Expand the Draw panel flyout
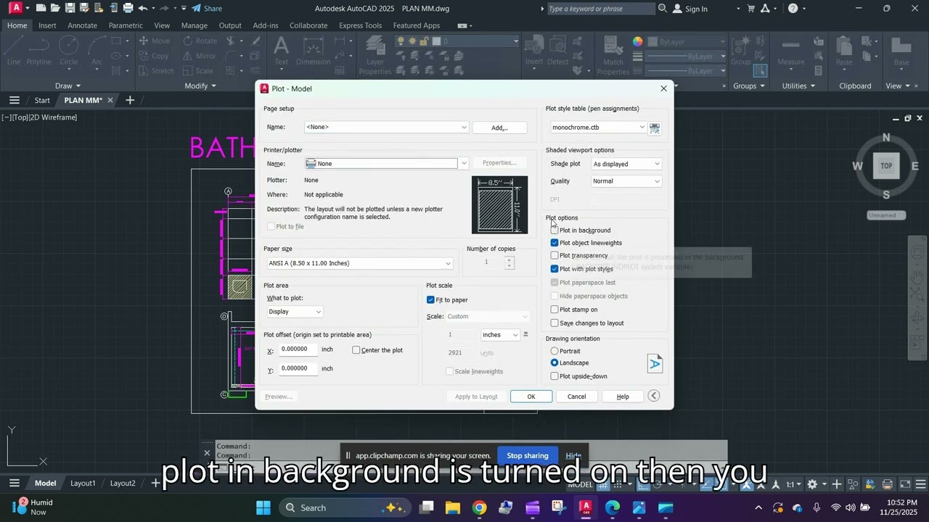 [x=69, y=86]
